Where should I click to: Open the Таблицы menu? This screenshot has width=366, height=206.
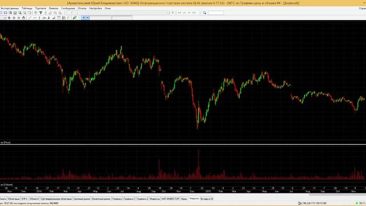point(27,8)
